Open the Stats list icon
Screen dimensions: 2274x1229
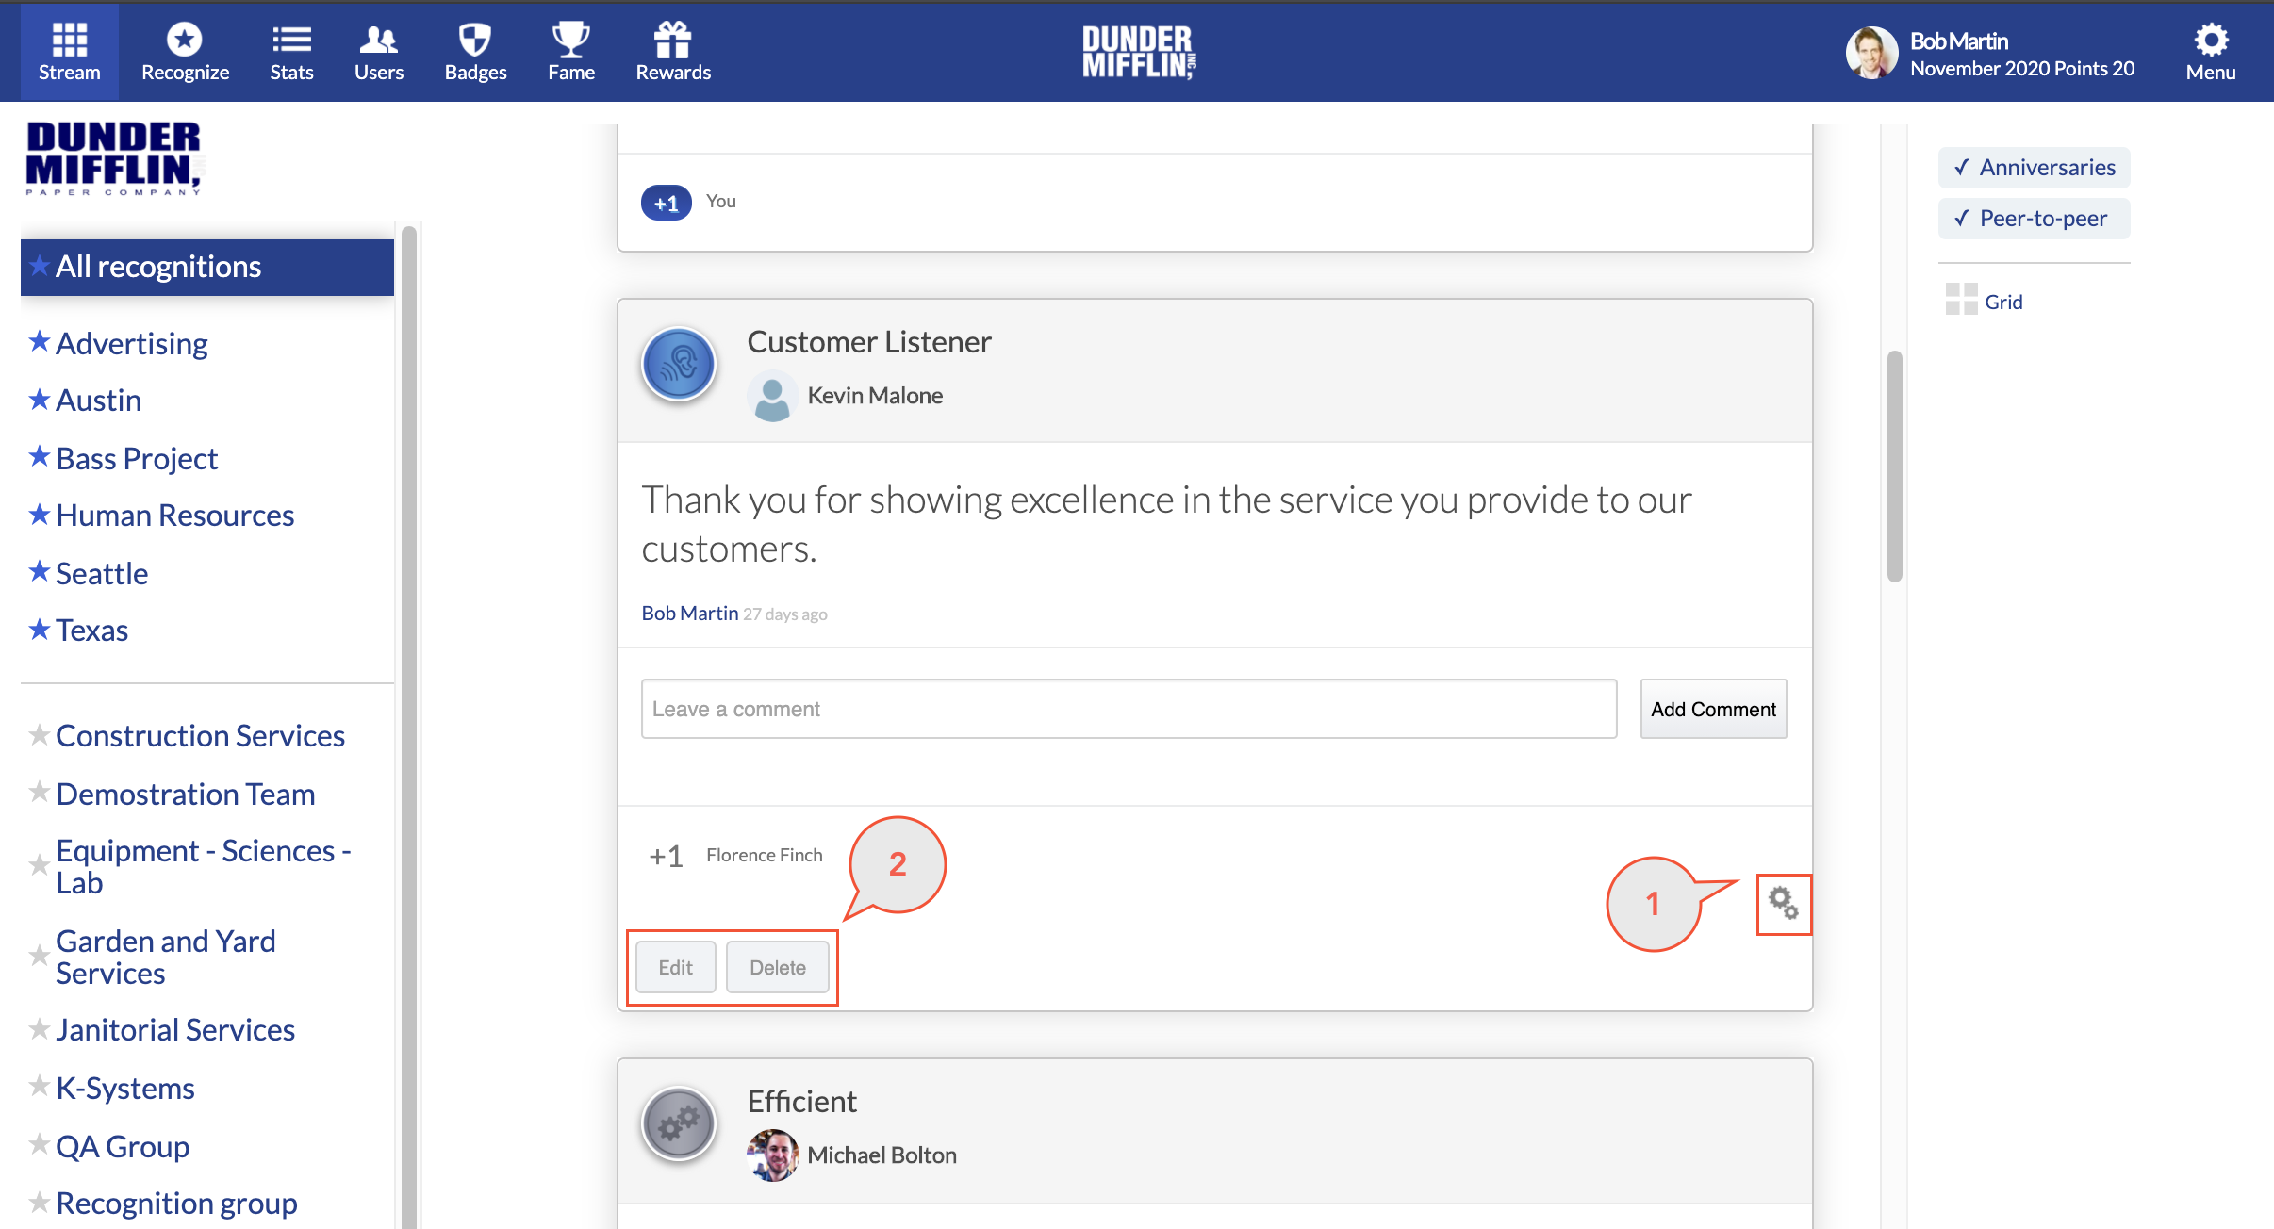291,41
